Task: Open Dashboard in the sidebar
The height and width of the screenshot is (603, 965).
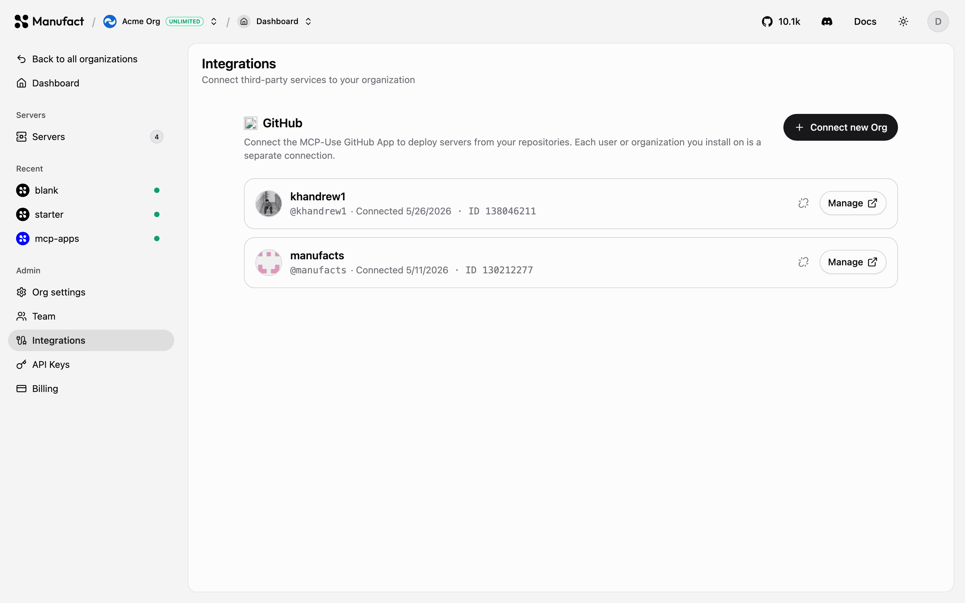Action: coord(91,83)
